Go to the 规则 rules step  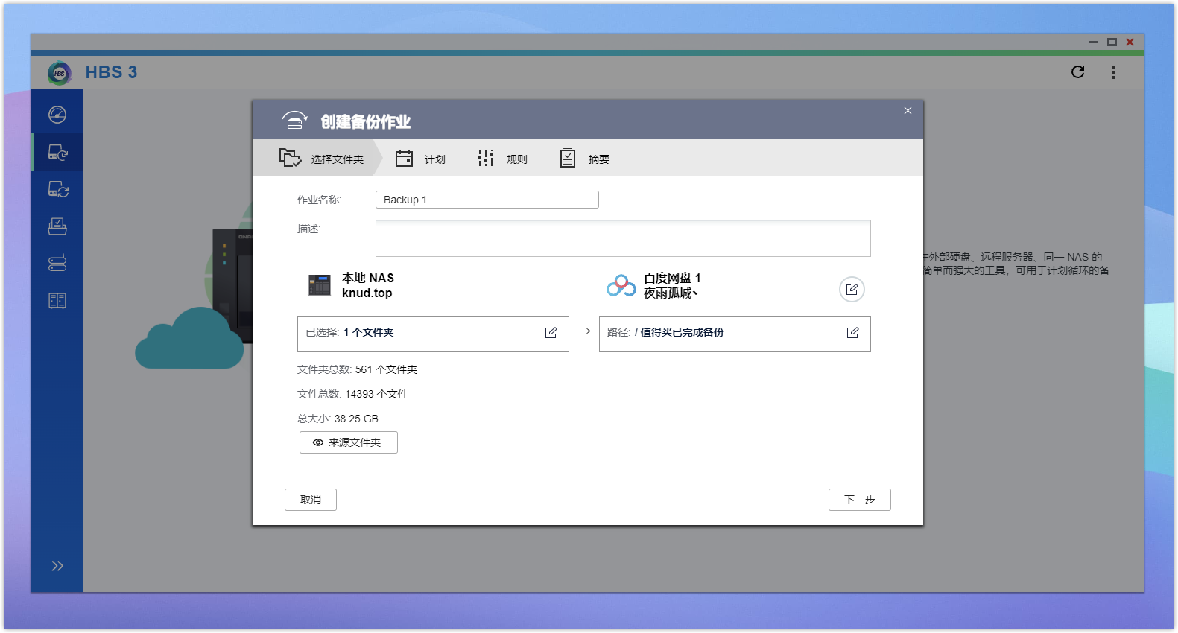click(x=503, y=159)
